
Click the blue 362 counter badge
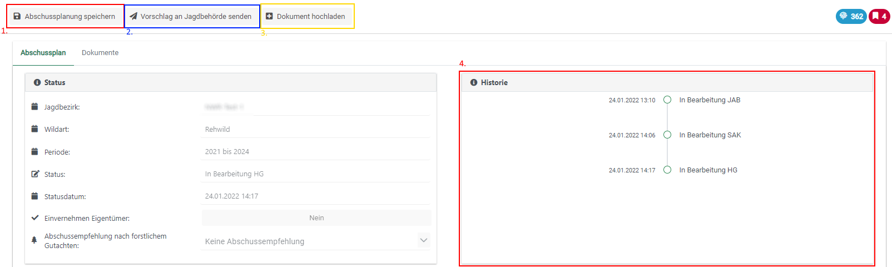851,16
